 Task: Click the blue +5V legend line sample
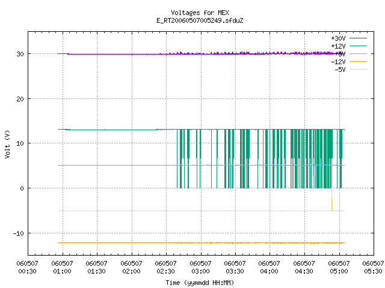click(358, 54)
